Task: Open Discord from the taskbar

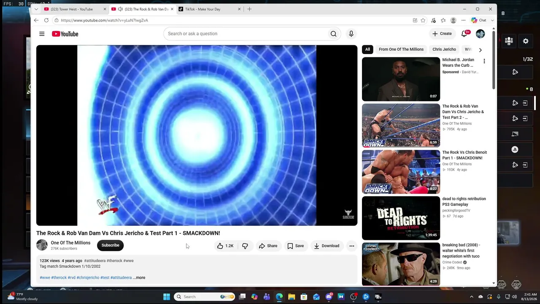Action: (x=329, y=297)
